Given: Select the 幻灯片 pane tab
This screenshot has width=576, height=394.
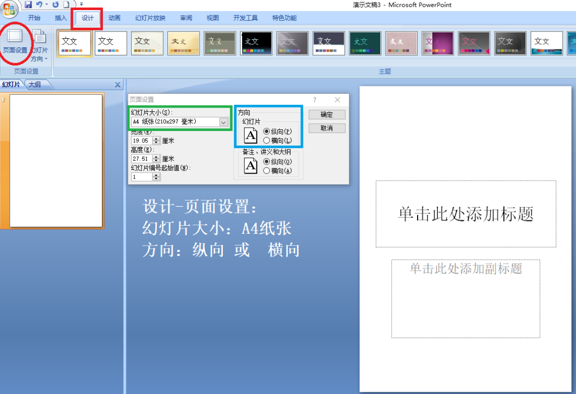Looking at the screenshot, I should (11, 85).
